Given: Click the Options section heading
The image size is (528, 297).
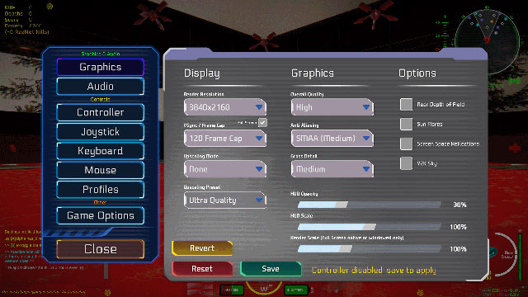Looking at the screenshot, I should click(x=417, y=73).
